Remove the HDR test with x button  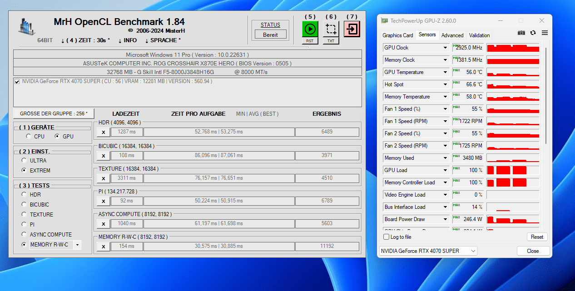103,132
